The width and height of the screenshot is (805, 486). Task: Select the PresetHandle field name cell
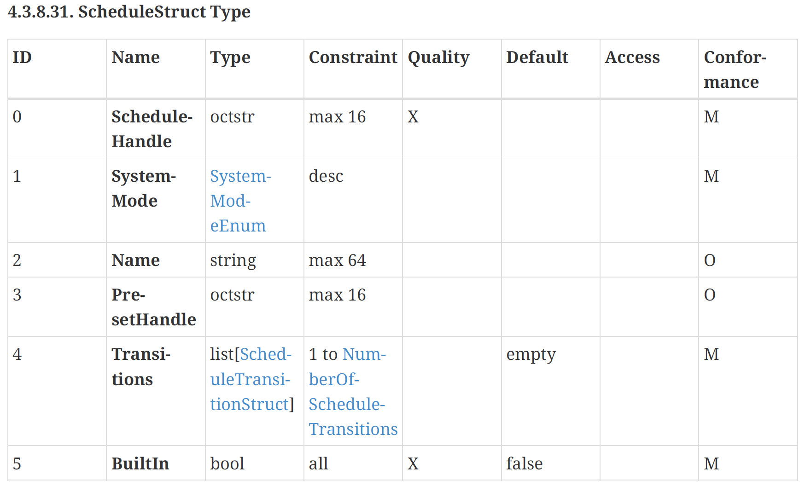tap(153, 307)
